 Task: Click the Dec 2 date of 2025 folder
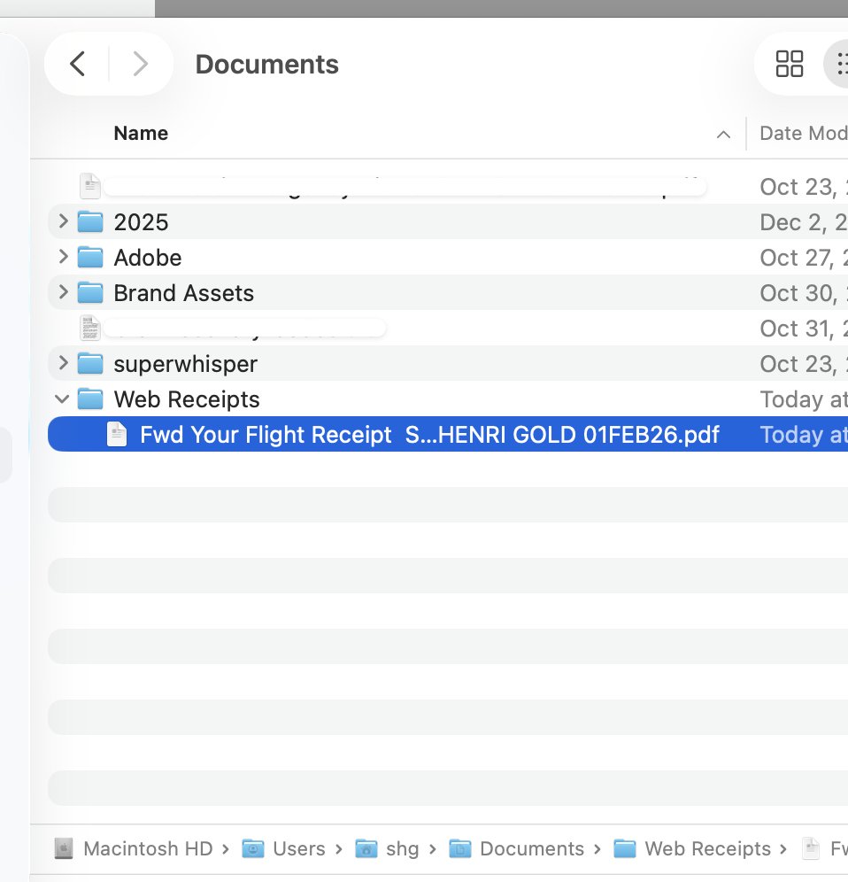click(x=804, y=222)
